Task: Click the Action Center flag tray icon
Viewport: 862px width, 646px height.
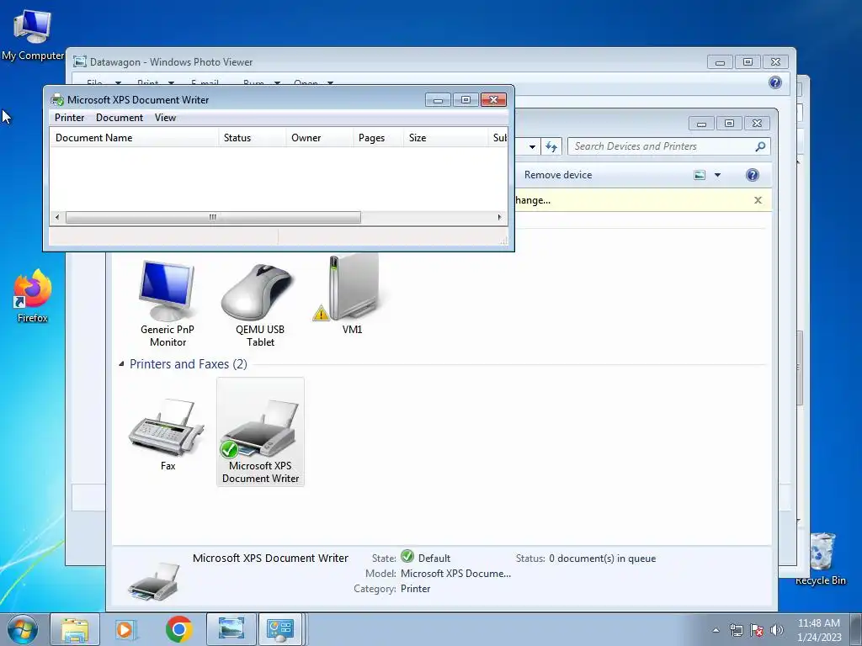Action: click(757, 630)
